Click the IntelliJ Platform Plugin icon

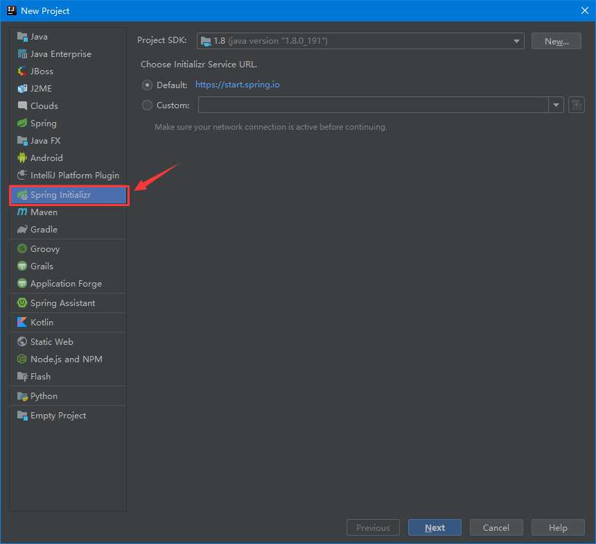point(22,175)
